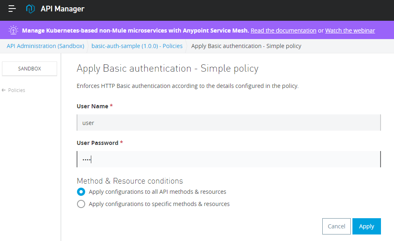This screenshot has width=394, height=241.
Task: Click the MuleSoft API Manager logo
Action: [31, 9]
